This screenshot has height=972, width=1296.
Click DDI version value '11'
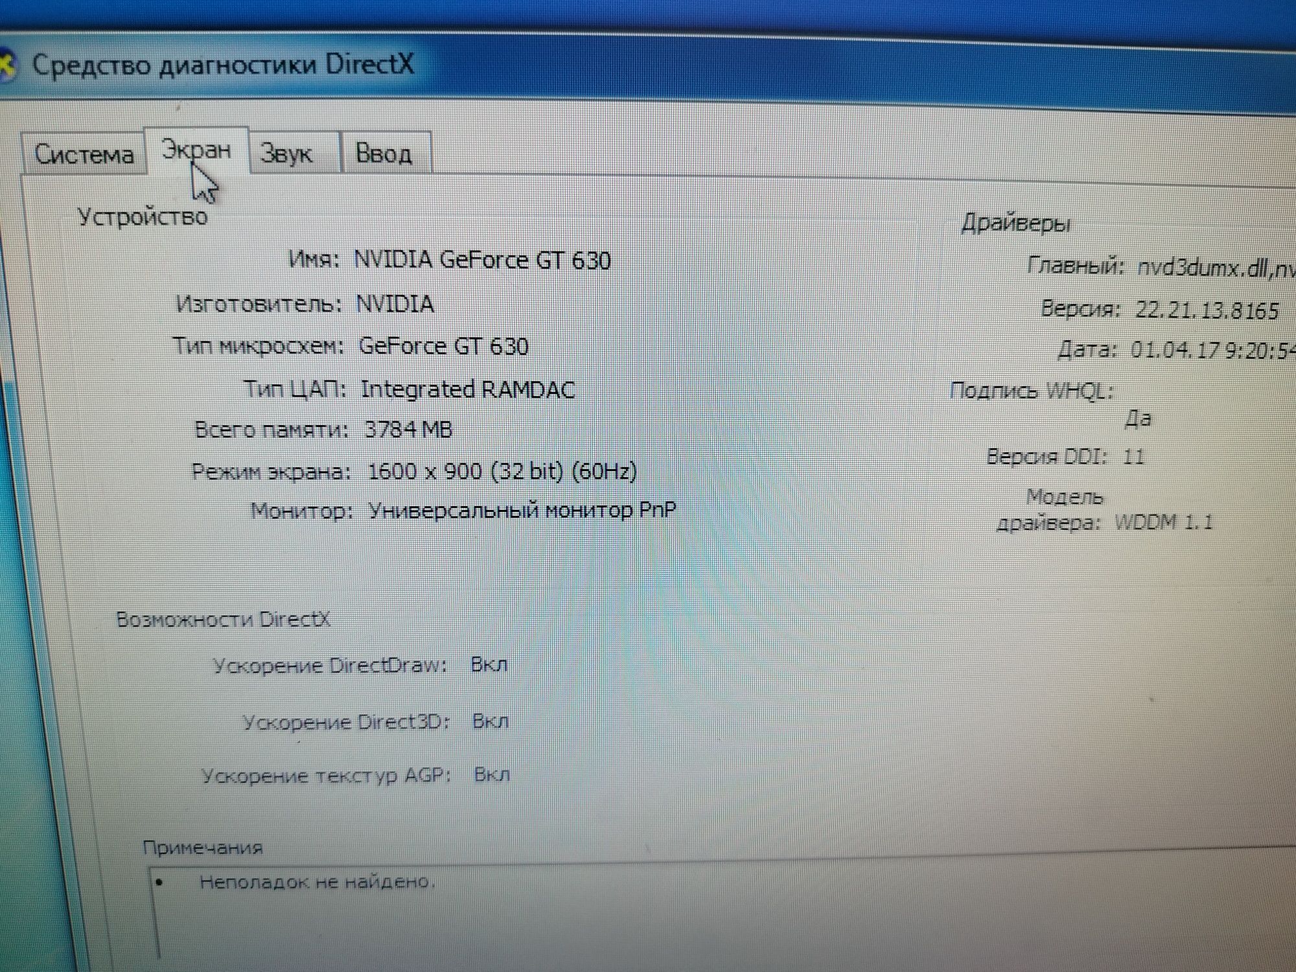point(1133,457)
